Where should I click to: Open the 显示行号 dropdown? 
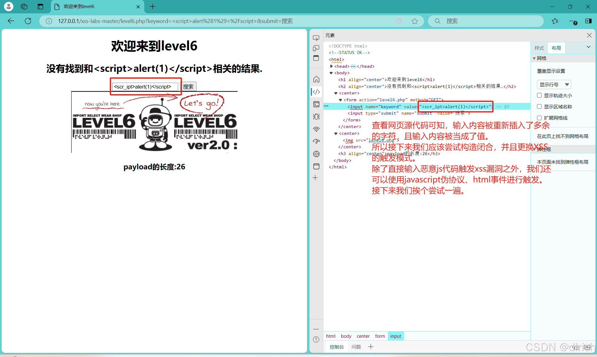click(x=554, y=85)
